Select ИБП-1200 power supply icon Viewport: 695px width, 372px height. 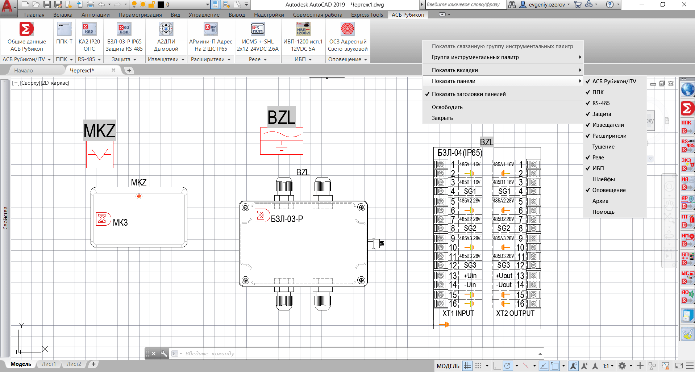[x=303, y=37]
